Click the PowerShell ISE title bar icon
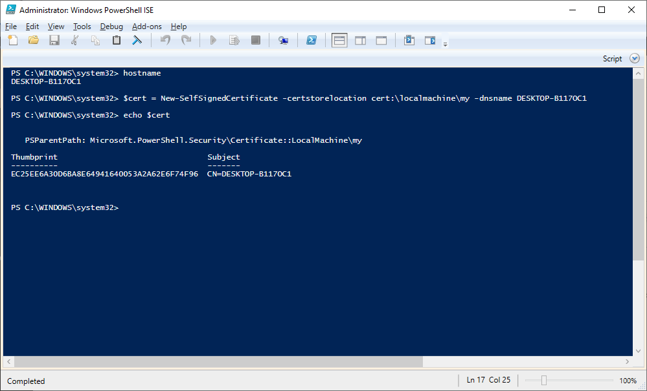 pyautogui.click(x=11, y=10)
